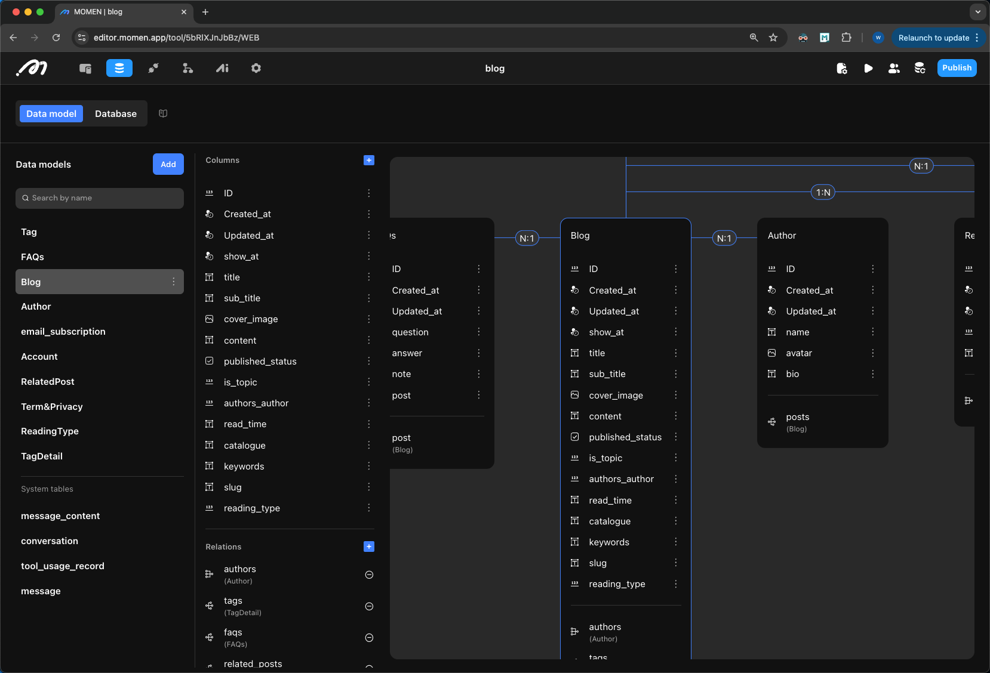This screenshot has height=673, width=990.
Task: Select the tool_usage_record system table
Action: tap(100, 566)
